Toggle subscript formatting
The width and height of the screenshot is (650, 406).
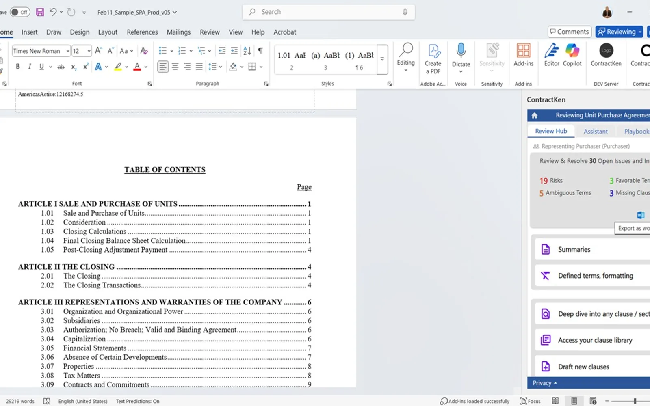click(74, 67)
